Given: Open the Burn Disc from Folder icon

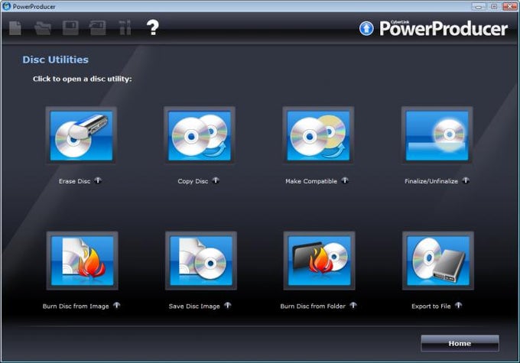Looking at the screenshot, I should point(320,261).
